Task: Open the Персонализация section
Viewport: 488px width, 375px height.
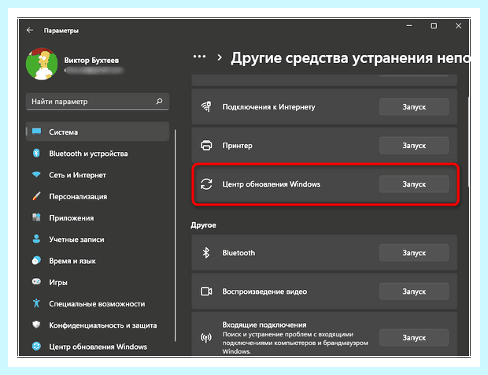Action: point(98,196)
